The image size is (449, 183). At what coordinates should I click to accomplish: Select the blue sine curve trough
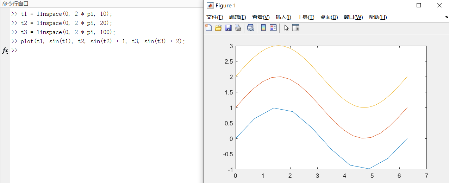(x=369, y=169)
